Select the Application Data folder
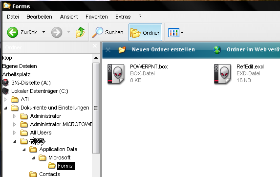Screen dimensions: 280x177 coord(58,149)
